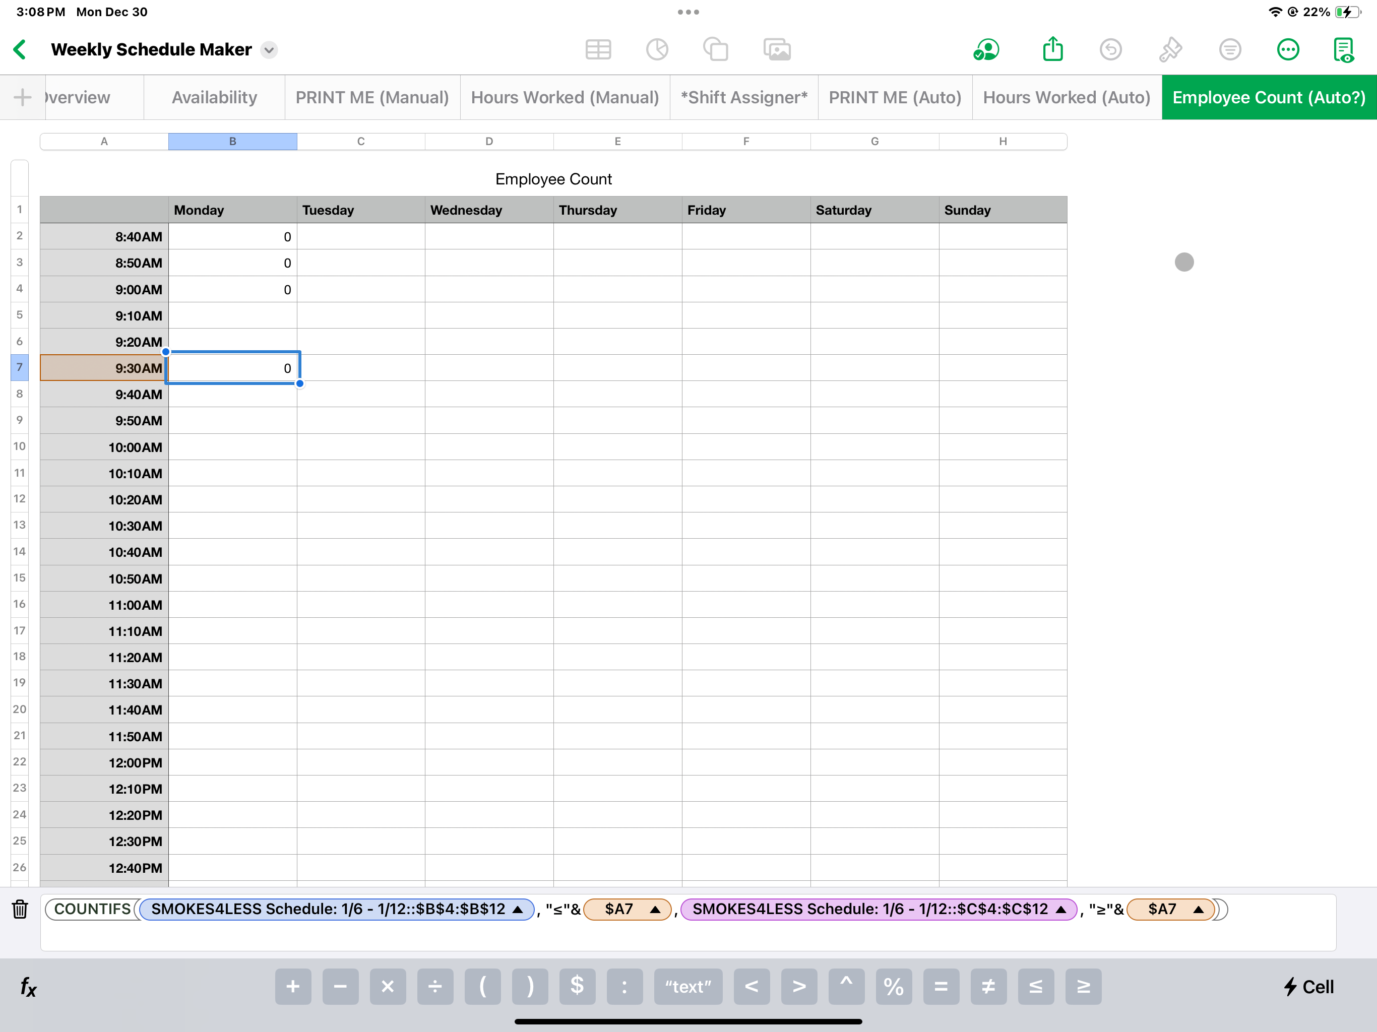Expand first $A7 reference token arrow

tap(655, 910)
